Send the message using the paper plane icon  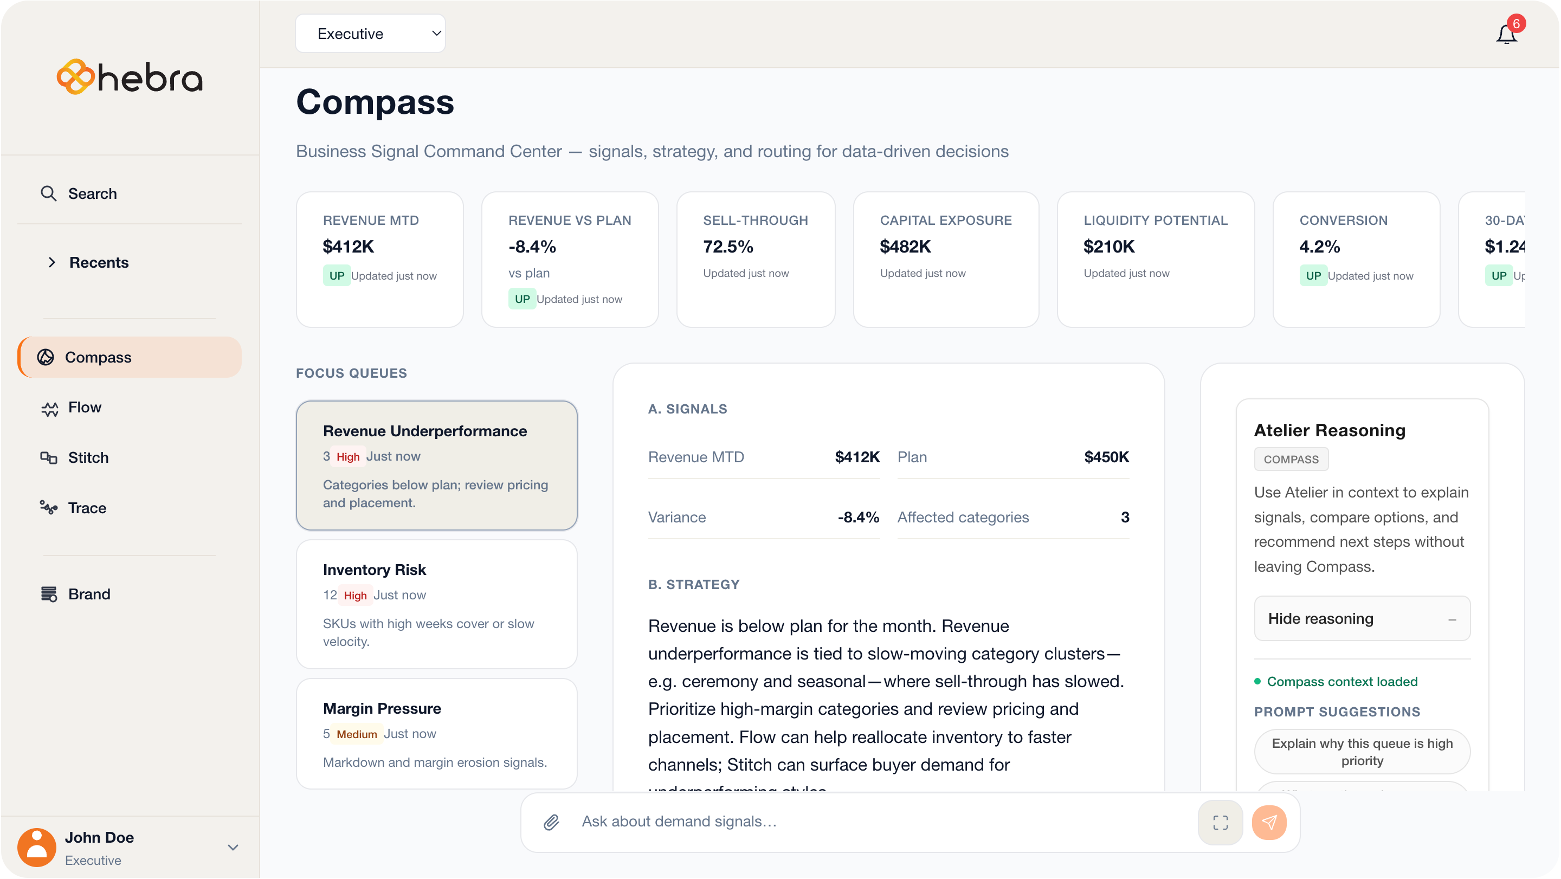click(x=1270, y=822)
